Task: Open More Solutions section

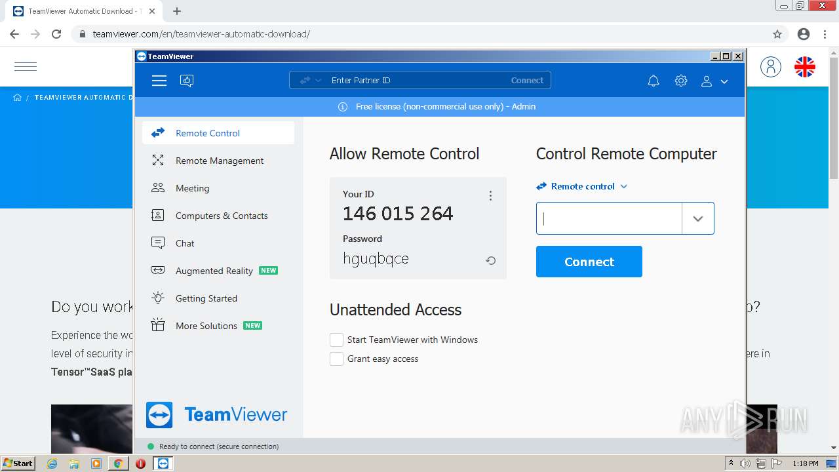Action: (x=218, y=326)
